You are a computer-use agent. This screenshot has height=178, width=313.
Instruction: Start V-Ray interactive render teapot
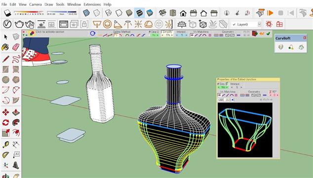coord(30,24)
